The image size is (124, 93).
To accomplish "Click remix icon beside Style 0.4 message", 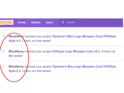I will (4, 36).
